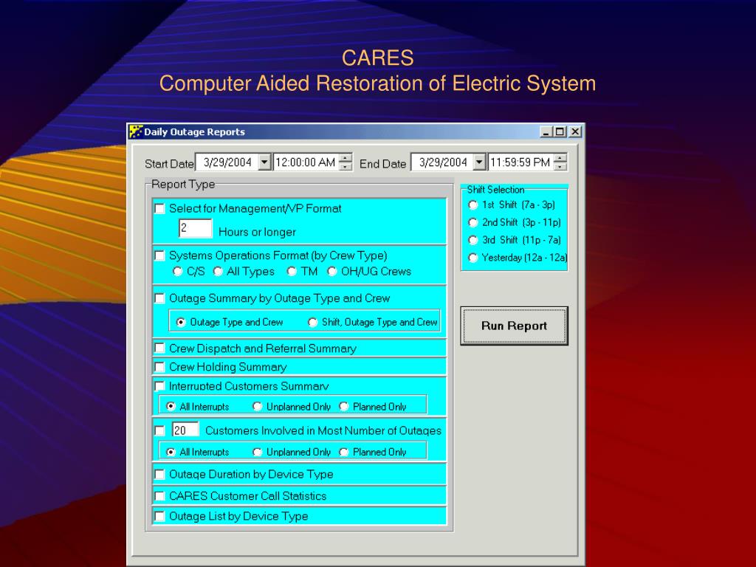This screenshot has height=567, width=756.
Task: Check CARES Customer Call Statistics
Action: [x=159, y=495]
